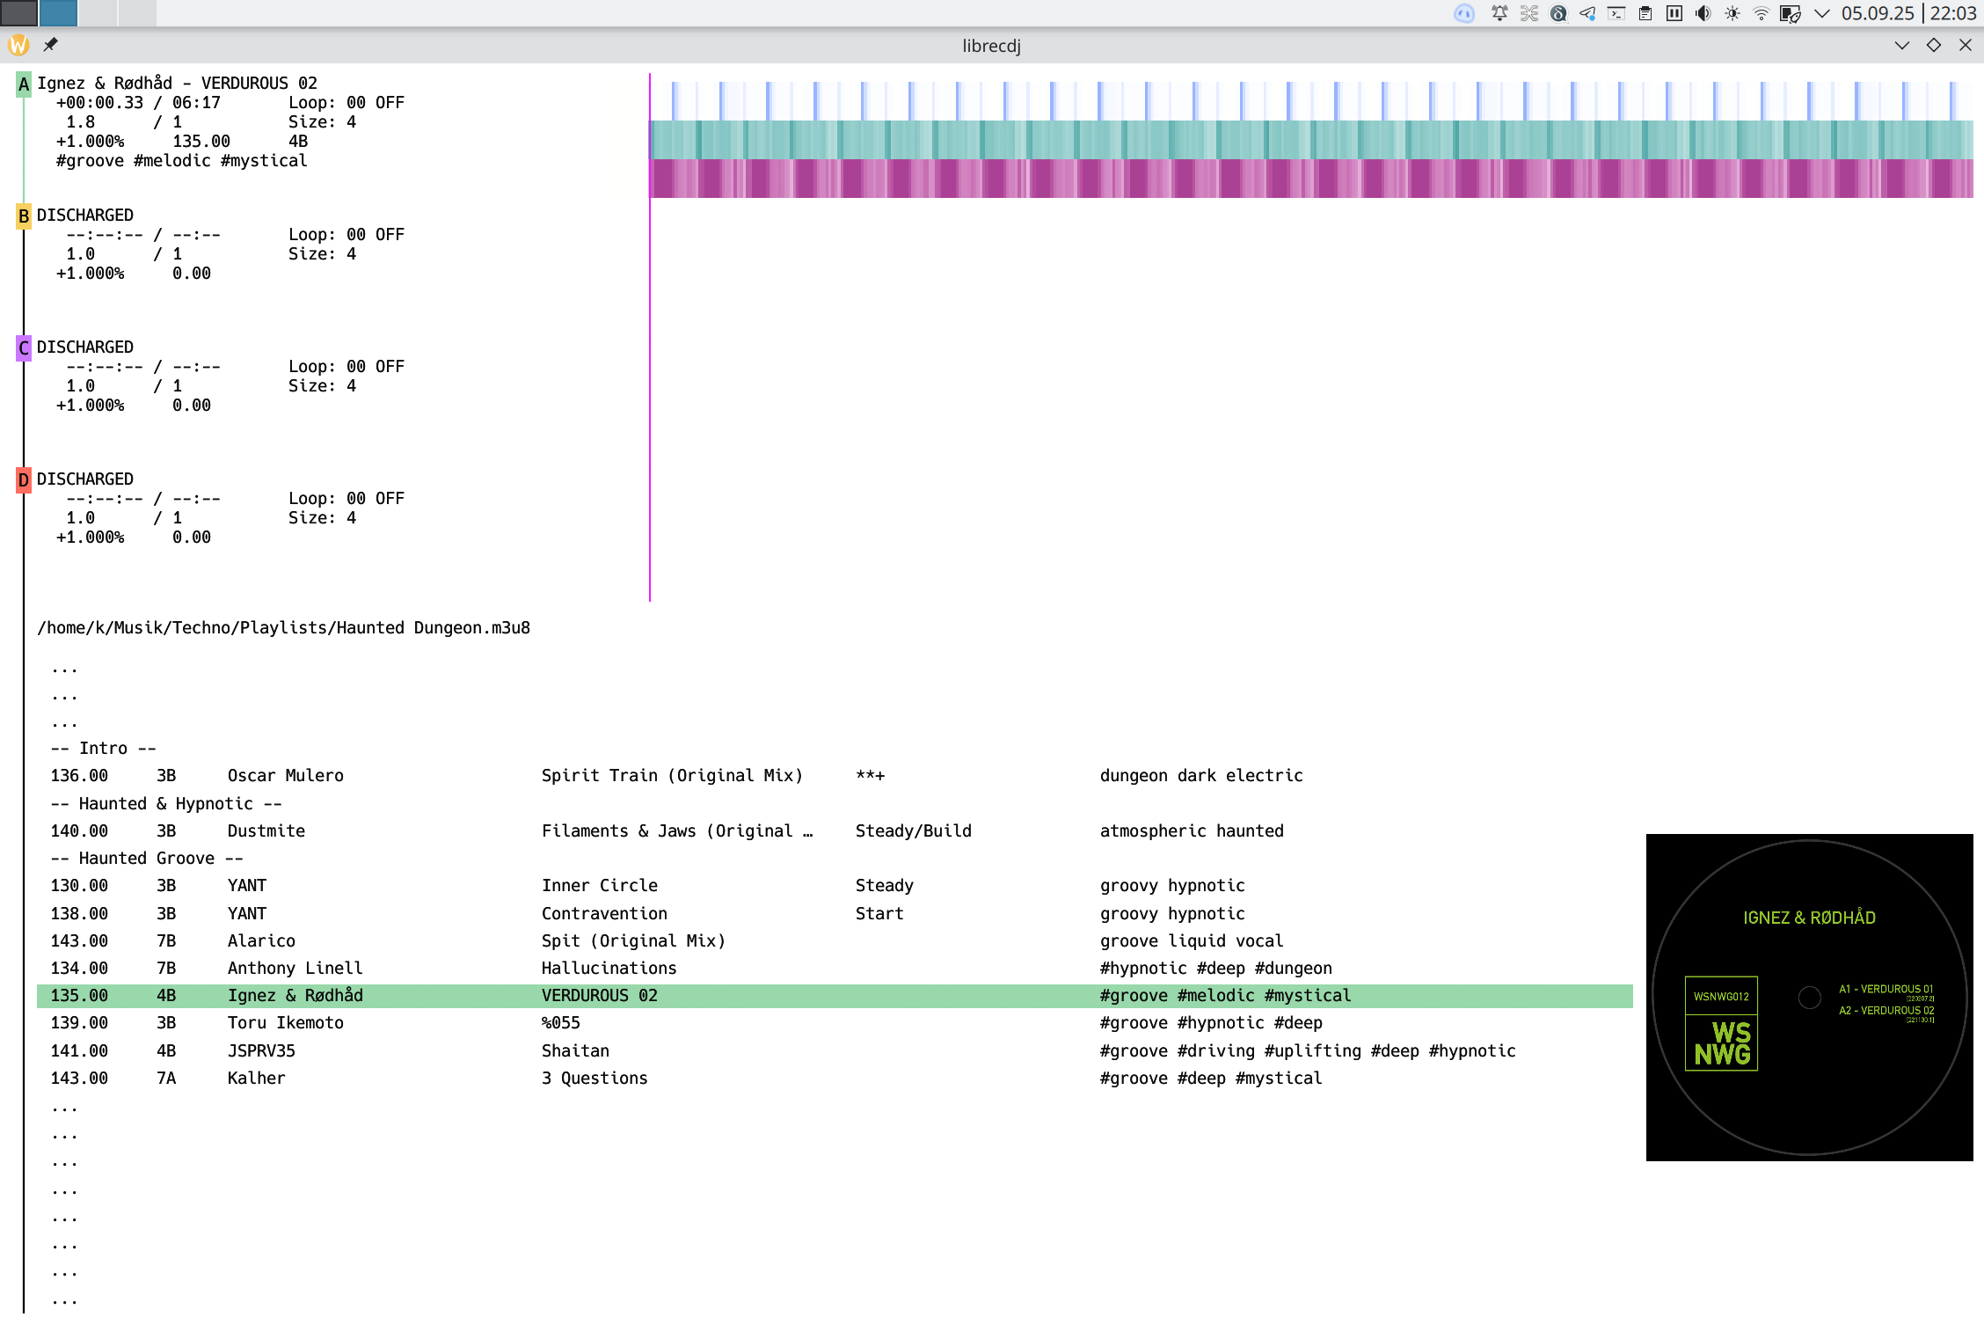Image resolution: width=1984 pixels, height=1324 pixels.
Task: Click the purple deck C label badge
Action: [x=24, y=347]
